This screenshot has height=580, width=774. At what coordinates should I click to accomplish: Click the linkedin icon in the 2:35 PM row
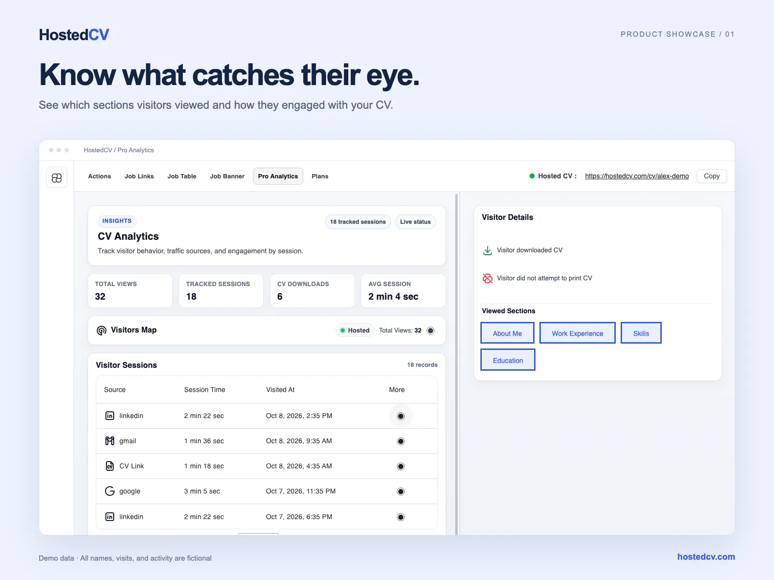110,416
